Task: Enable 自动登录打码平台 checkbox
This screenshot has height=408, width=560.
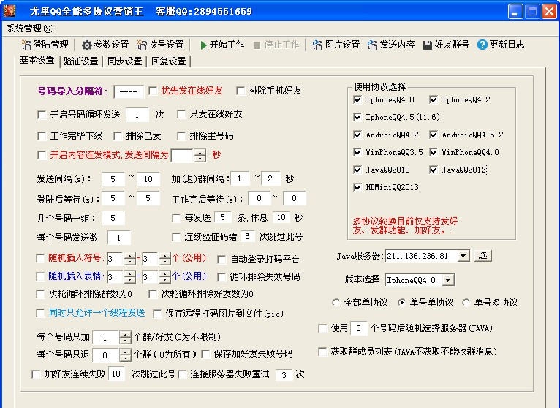Action: click(x=222, y=260)
